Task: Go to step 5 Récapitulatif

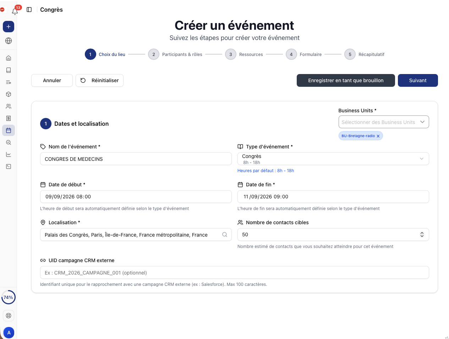Action: [365, 54]
